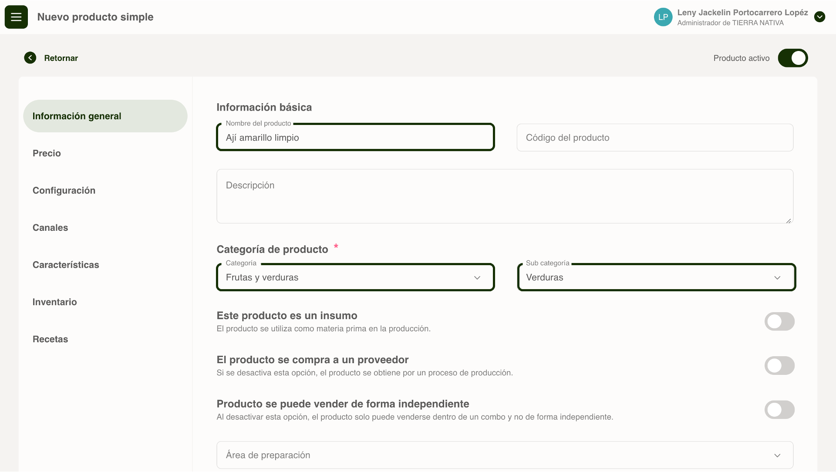Enable El producto se compra a proveedor
The width and height of the screenshot is (836, 472).
click(x=779, y=366)
